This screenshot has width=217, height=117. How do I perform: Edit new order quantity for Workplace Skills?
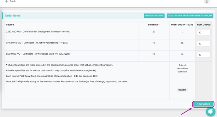[x=203, y=55]
